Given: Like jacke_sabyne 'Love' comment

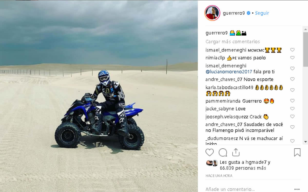Looking at the screenshot, I should click(292, 109).
